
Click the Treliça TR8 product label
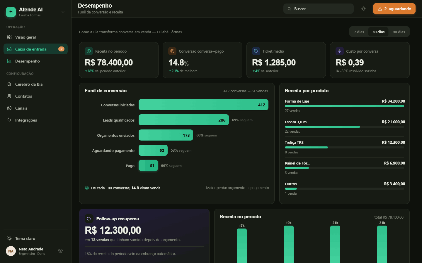click(294, 143)
